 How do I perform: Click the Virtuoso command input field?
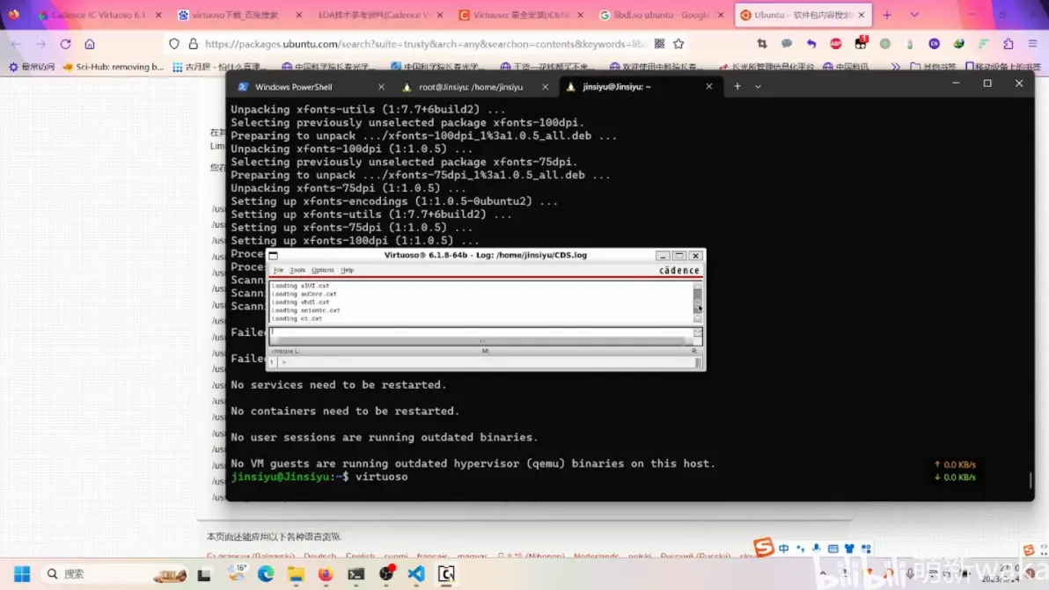click(481, 331)
